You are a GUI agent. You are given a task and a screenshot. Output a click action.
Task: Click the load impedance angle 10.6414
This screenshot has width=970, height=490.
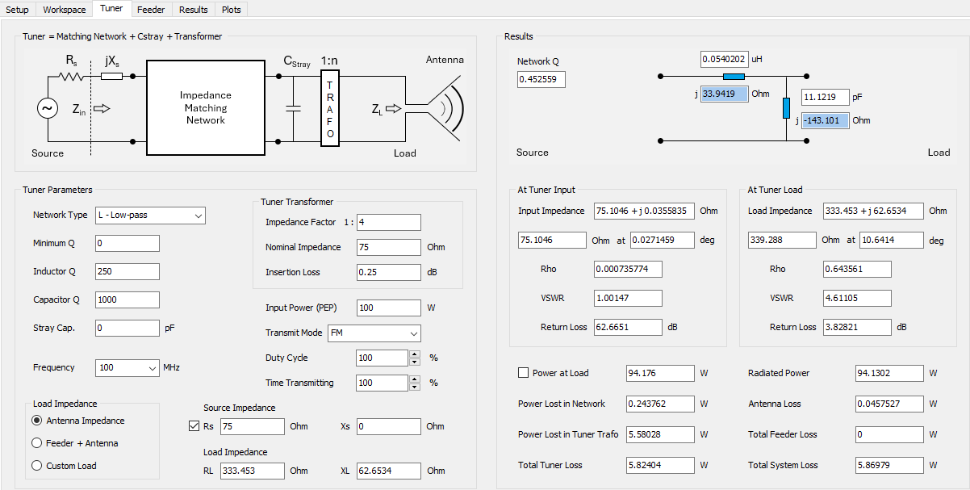click(x=892, y=241)
